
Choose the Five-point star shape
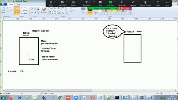tap(55, 13)
